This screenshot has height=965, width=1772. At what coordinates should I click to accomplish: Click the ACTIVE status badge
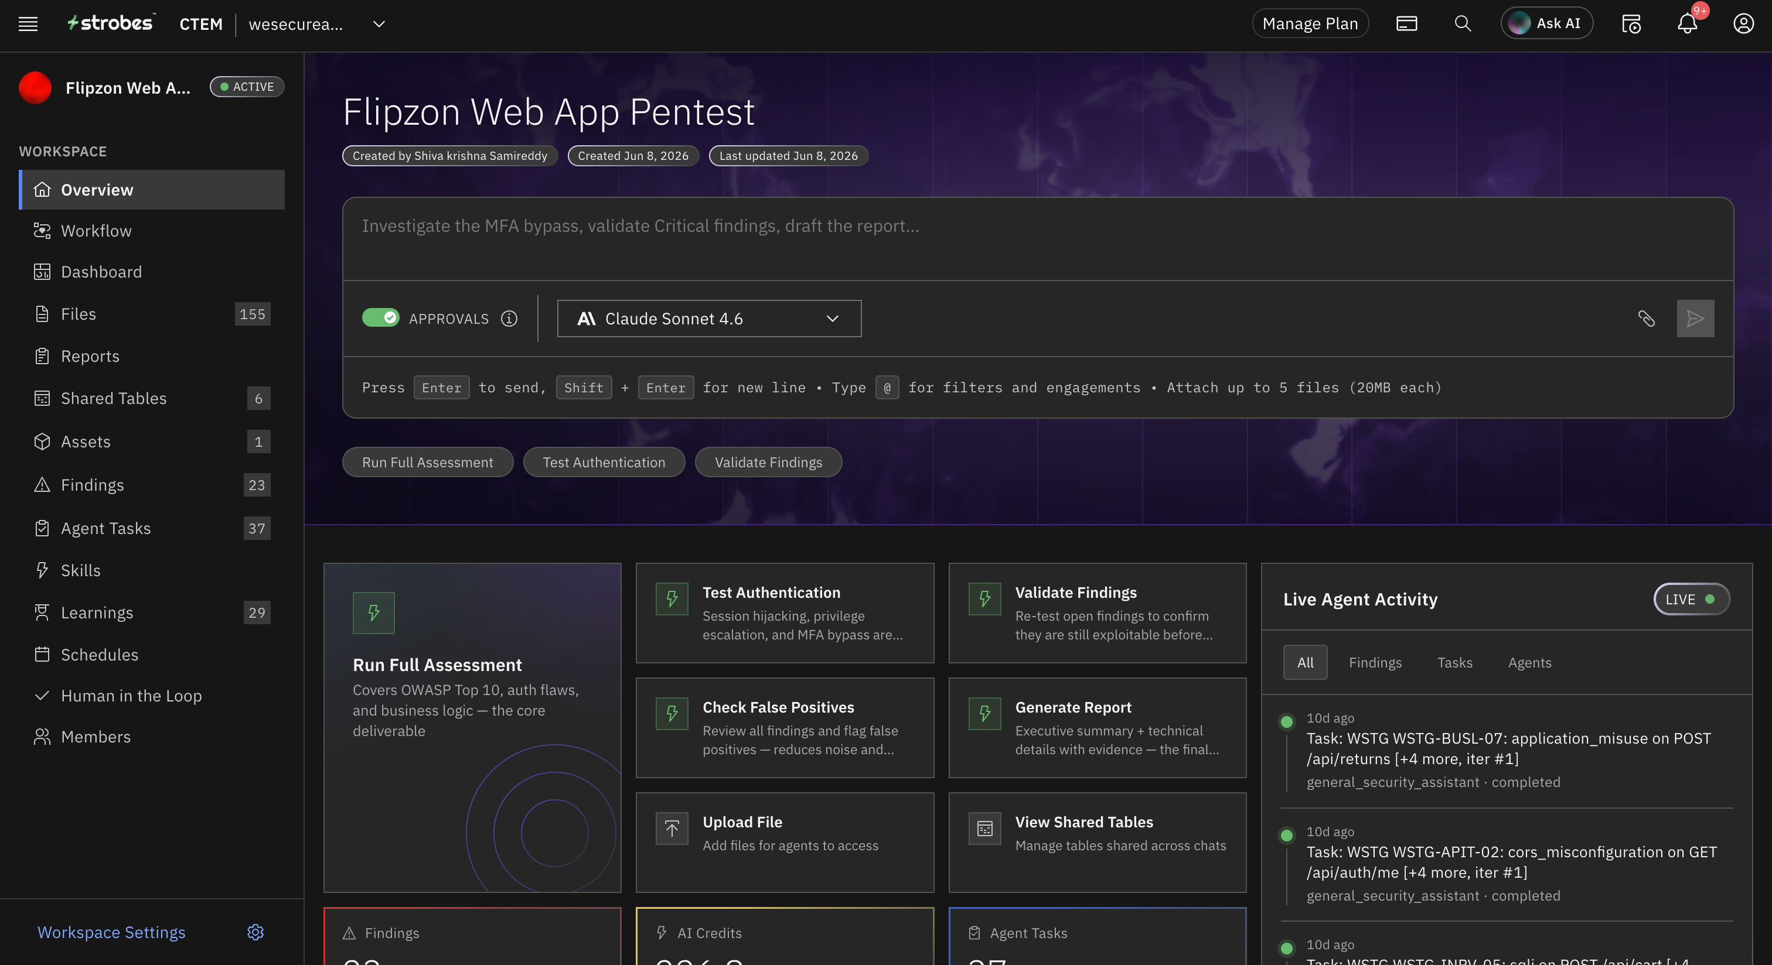point(247,87)
